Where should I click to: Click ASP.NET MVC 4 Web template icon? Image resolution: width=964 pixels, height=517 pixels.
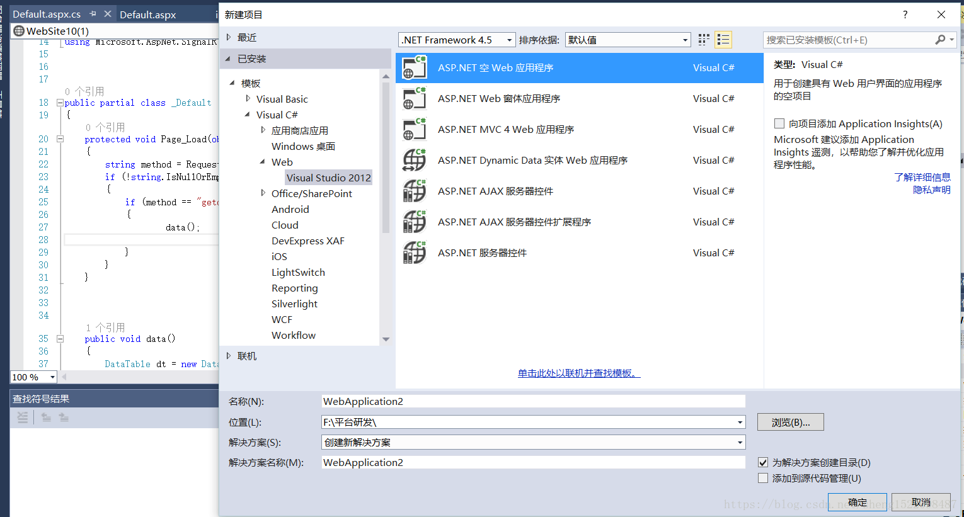(415, 129)
